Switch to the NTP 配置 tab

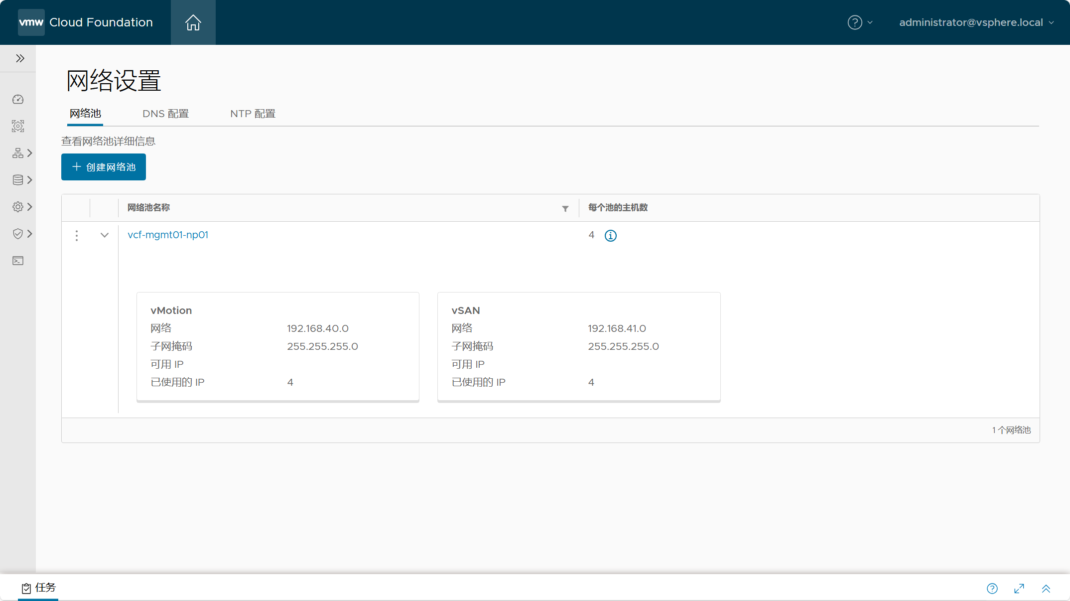pos(253,114)
